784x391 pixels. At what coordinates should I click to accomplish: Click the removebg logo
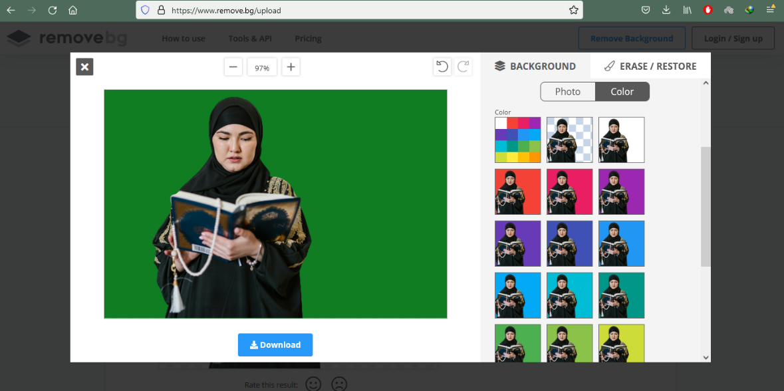(x=67, y=39)
